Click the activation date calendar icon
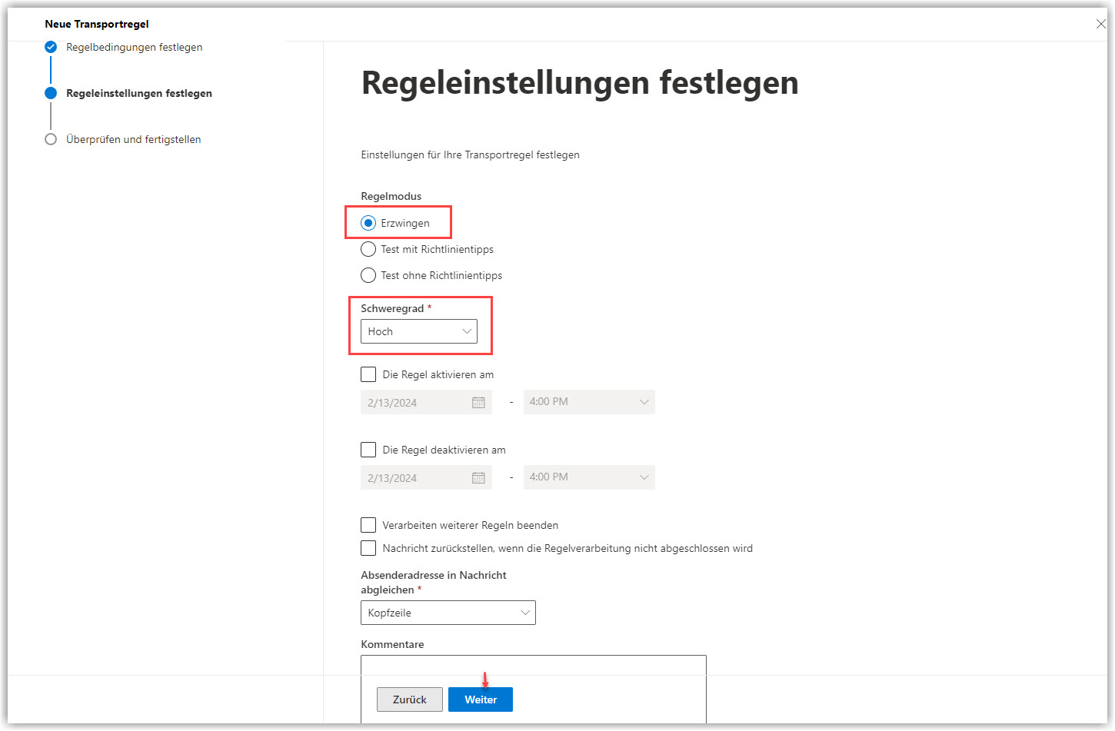The width and height of the screenshot is (1115, 731). pos(478,402)
